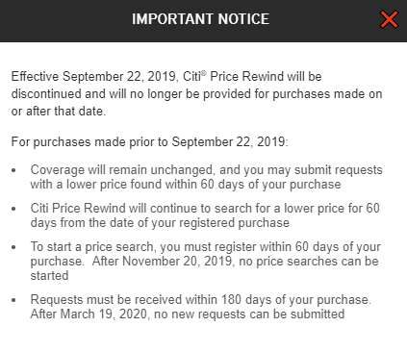Click the 'or after that date.' text
Image resolution: width=407 pixels, height=352 pixels.
click(59, 112)
